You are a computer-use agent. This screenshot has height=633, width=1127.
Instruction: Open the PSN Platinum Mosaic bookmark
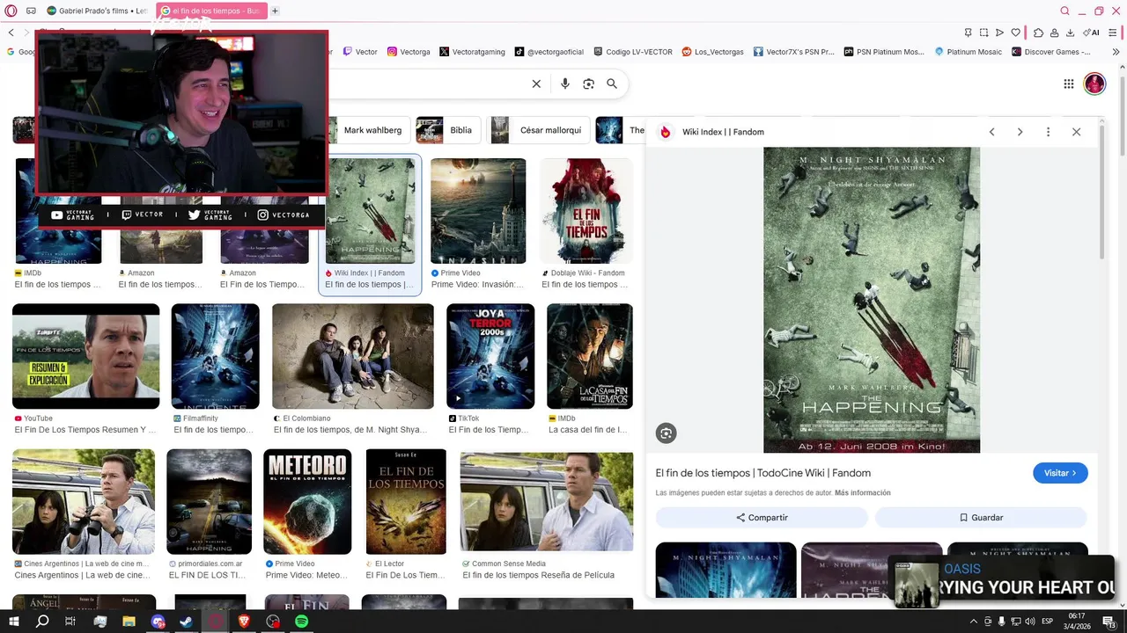pos(884,52)
